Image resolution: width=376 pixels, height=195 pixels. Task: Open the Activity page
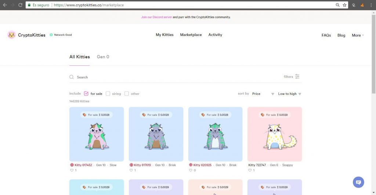click(215, 35)
